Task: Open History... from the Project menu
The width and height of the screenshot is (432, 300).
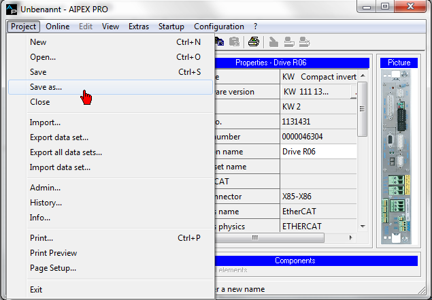Action: tap(111, 203)
